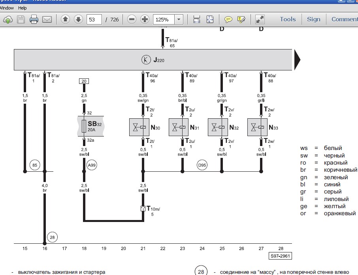
Task: Click the A99 connection circle
Action: coord(92,165)
